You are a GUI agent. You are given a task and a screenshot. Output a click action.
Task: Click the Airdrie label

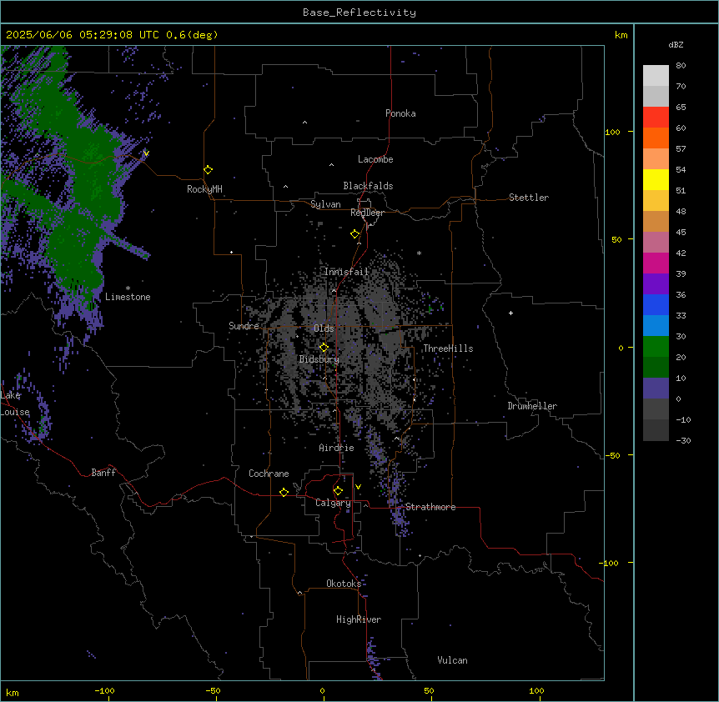click(x=336, y=448)
